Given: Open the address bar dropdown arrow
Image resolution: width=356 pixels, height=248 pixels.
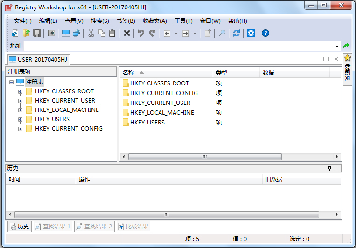Looking at the screenshot, I should pos(337,46).
